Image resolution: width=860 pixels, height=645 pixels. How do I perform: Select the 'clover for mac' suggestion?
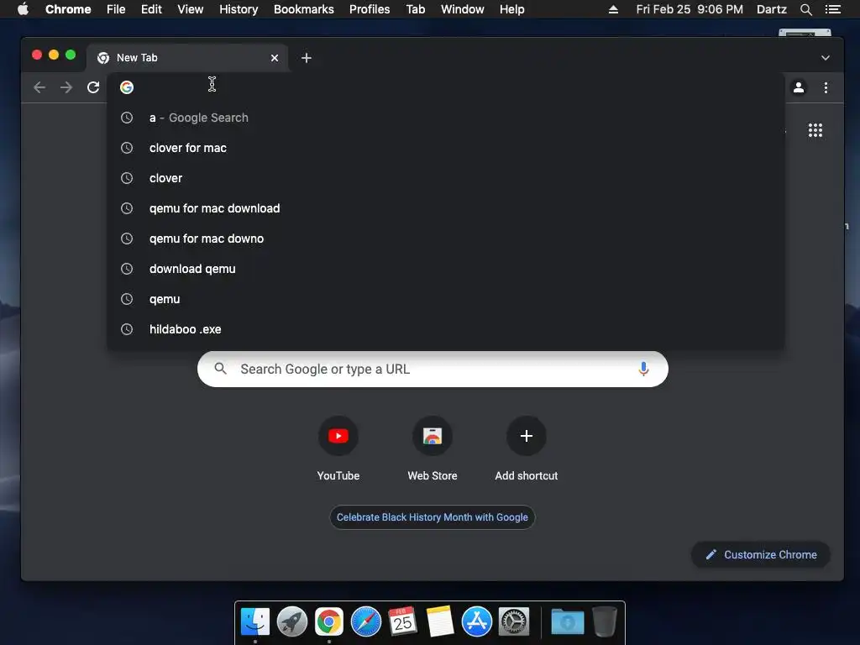point(445,148)
